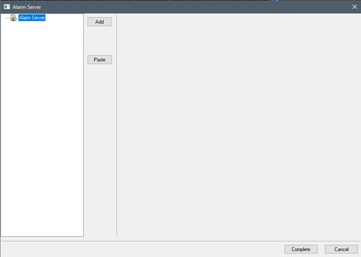Viewport: 361px width, 257px height.
Task: Click the empty footer area left of Complete
Action: (x=143, y=249)
